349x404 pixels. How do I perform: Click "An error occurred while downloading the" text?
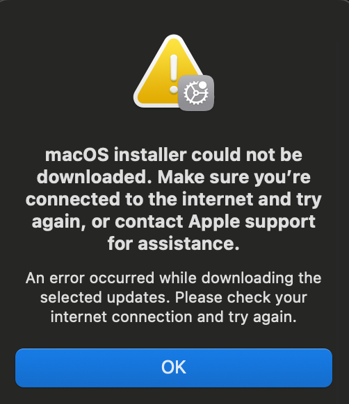(x=174, y=278)
